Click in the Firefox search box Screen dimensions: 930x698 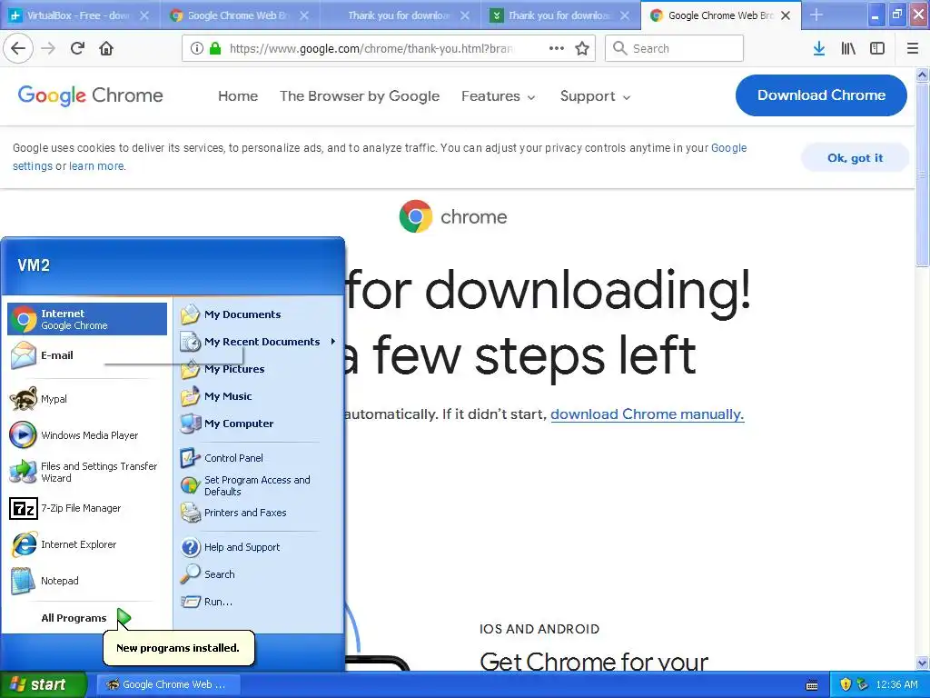pyautogui.click(x=674, y=48)
